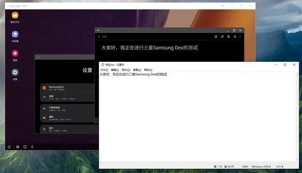Share the note via share icon
This screenshot has width=302, height=173.
(235, 37)
